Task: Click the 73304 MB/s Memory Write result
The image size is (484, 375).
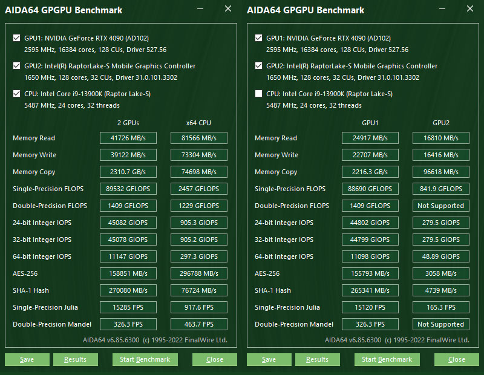Action: pyautogui.click(x=199, y=155)
